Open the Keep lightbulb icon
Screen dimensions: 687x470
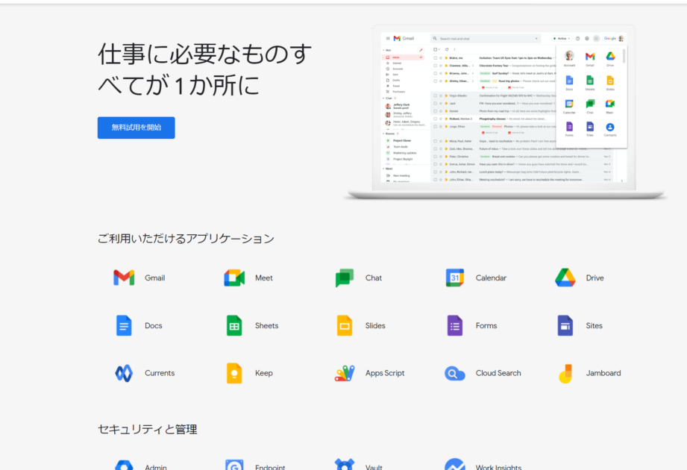(234, 373)
